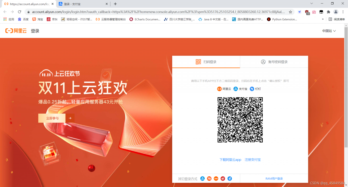The image size is (348, 187).
Task: Expand the 中国站 region dropdown
Action: (x=329, y=31)
